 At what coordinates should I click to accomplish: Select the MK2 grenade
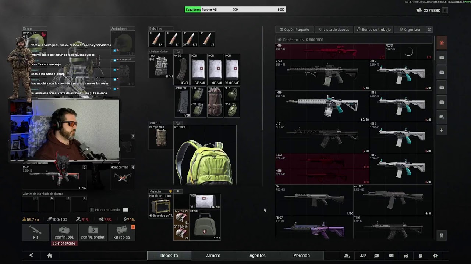232,110
